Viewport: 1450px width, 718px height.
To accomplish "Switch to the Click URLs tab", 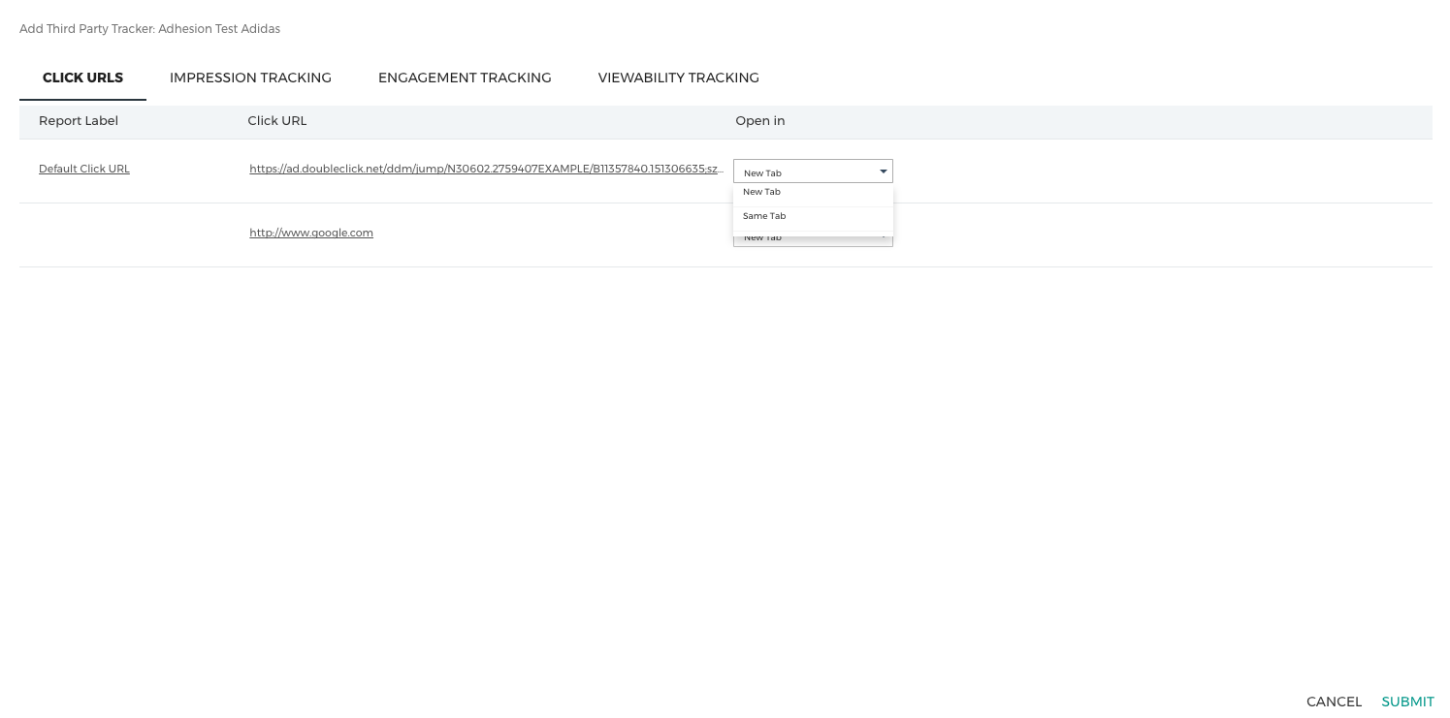I will [x=82, y=78].
